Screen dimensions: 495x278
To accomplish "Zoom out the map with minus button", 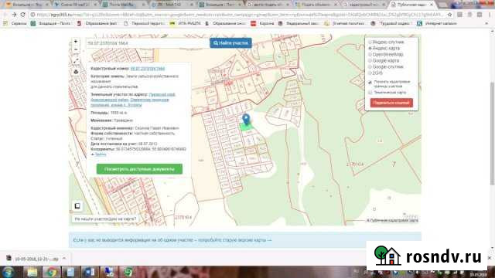I will click(76, 49).
